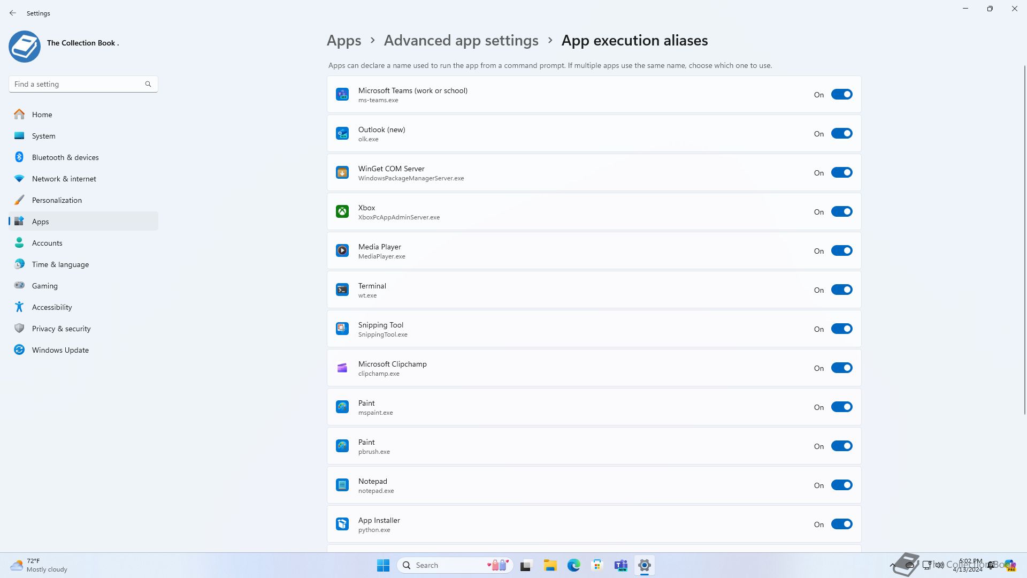Turn off the Snipping Tool alias
The width and height of the screenshot is (1027, 578).
(841, 329)
